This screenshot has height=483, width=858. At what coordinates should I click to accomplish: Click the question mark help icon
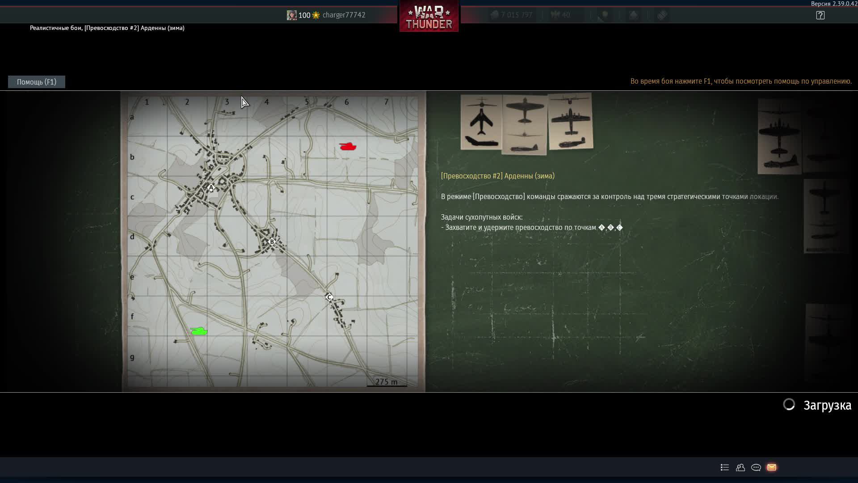point(820,15)
